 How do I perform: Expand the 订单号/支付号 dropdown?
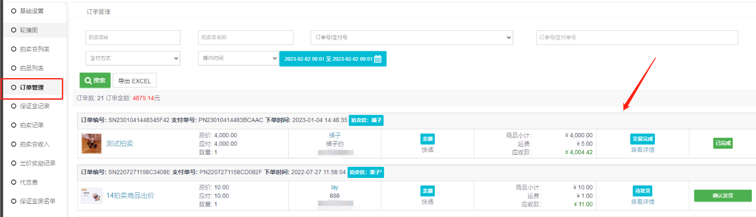(x=412, y=37)
